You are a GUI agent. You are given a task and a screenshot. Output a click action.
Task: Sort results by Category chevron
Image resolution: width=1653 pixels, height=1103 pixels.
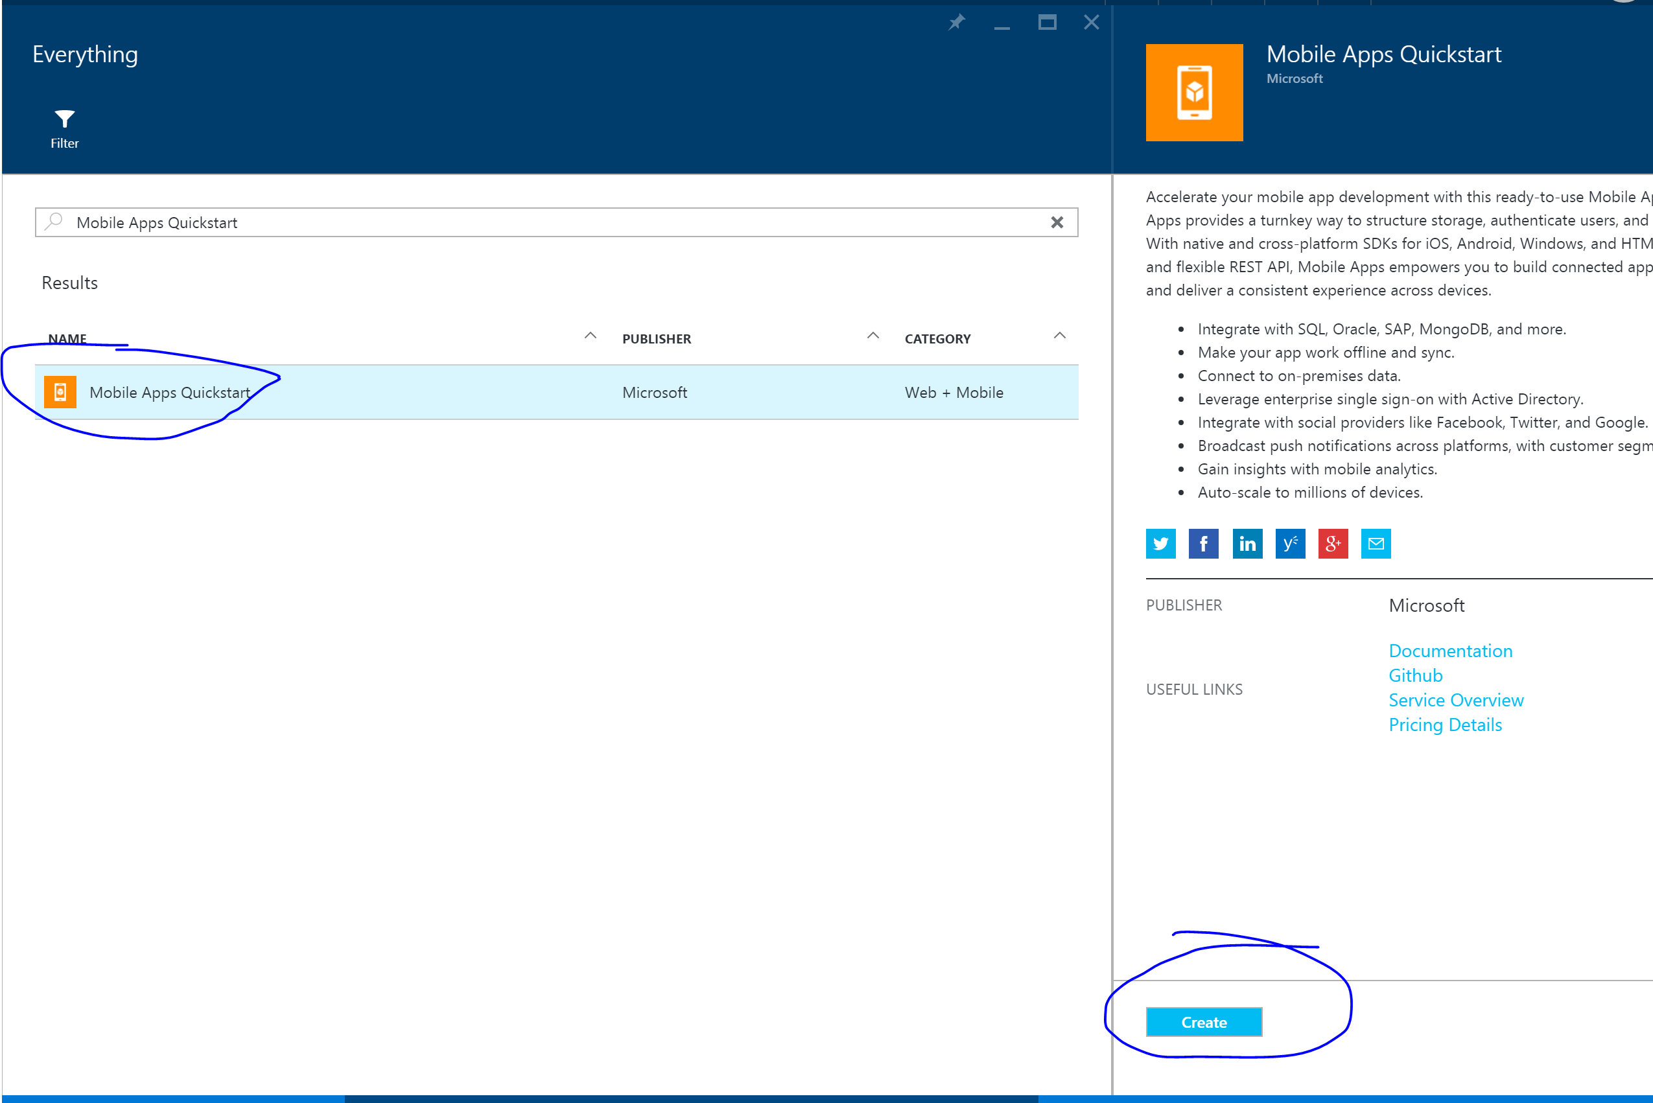click(1060, 336)
